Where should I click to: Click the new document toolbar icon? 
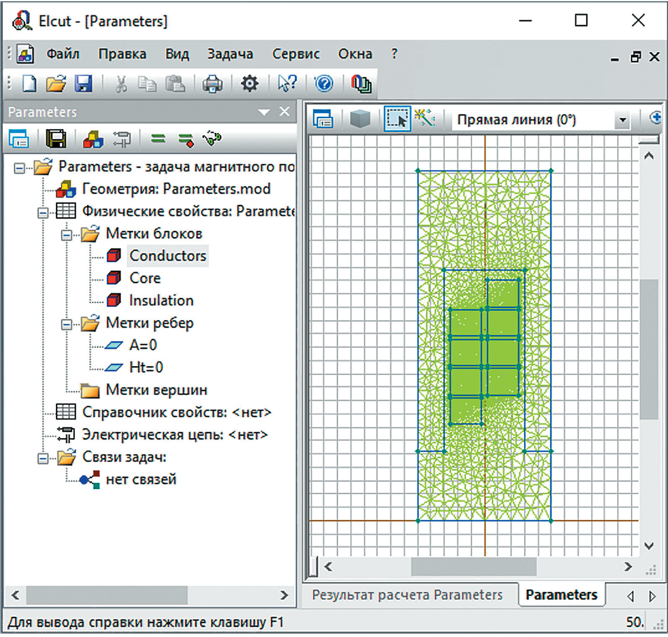pyautogui.click(x=29, y=84)
